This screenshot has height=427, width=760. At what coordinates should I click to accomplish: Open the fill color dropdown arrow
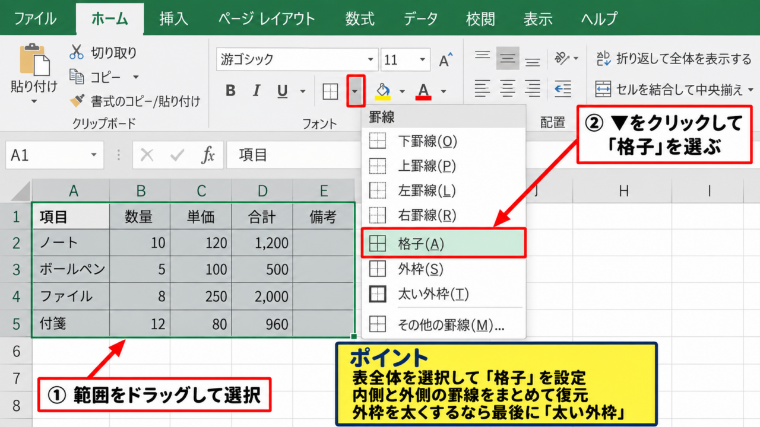click(x=402, y=91)
